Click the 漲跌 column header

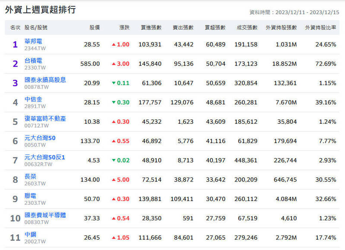pos(124,28)
